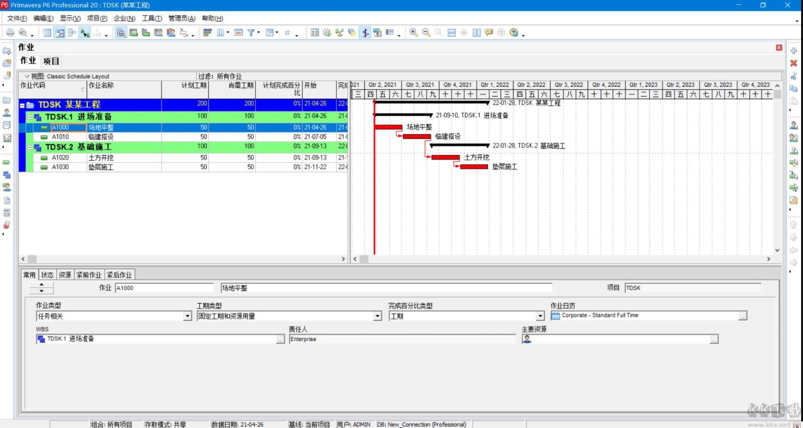The width and height of the screenshot is (803, 428).
Task: Open the 作业类型 dropdown showing 任务相关
Action: pos(187,316)
